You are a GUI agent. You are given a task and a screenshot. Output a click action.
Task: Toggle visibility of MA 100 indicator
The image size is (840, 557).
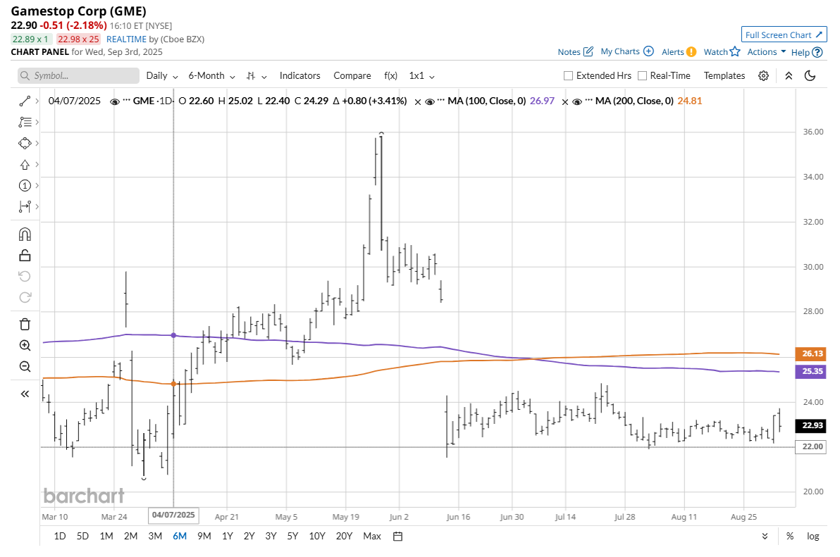(x=429, y=101)
